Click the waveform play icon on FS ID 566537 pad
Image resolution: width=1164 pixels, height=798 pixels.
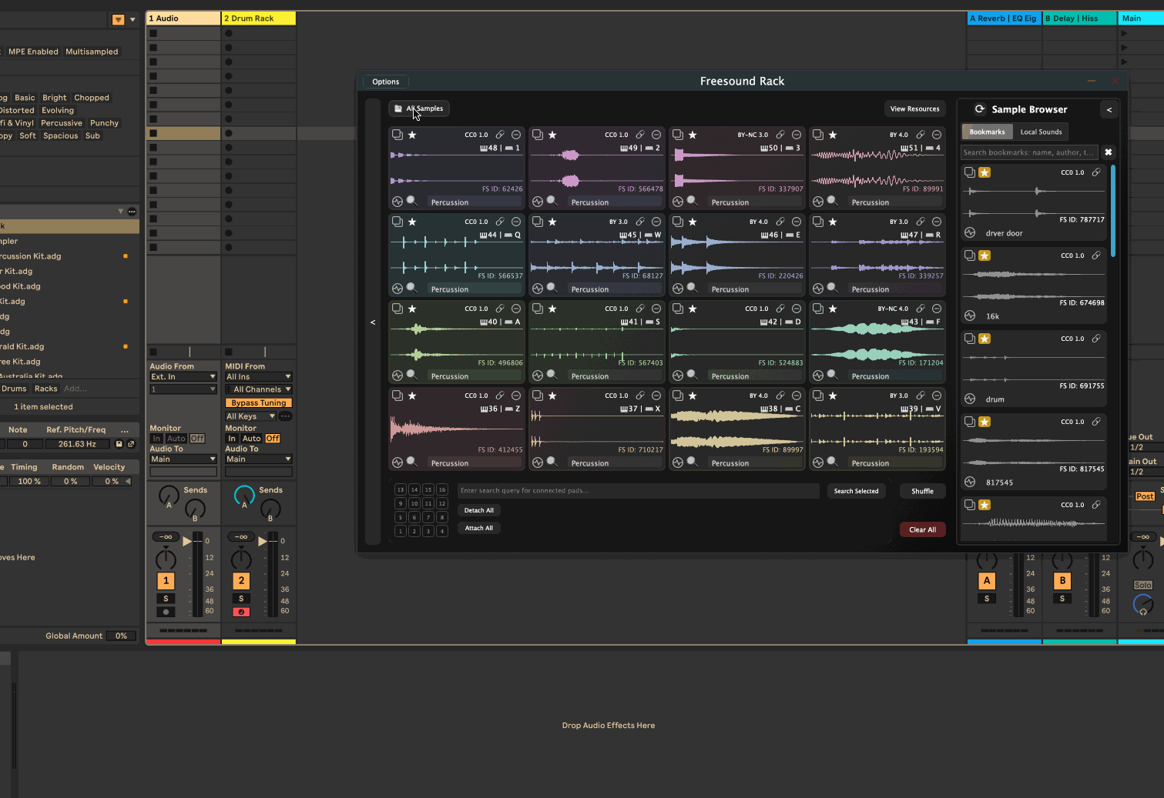398,289
